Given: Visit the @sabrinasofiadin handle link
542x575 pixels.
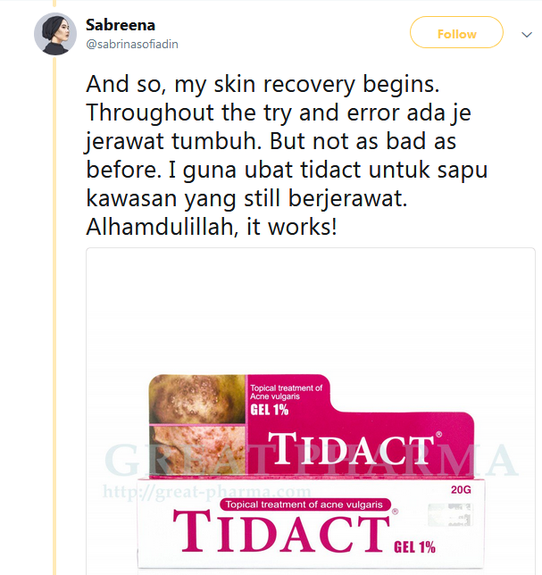Looking at the screenshot, I should [132, 45].
